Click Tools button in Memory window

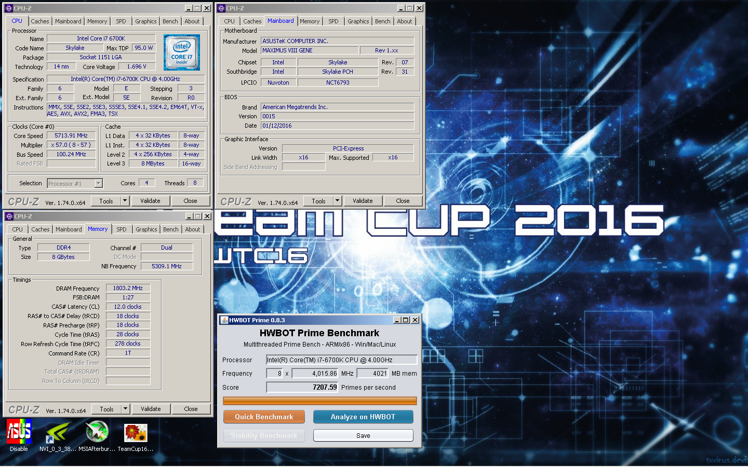[x=106, y=409]
